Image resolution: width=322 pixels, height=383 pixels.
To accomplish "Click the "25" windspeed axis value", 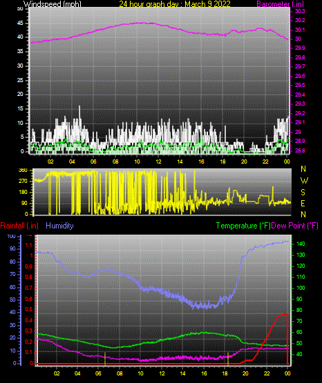I will (x=20, y=80).
